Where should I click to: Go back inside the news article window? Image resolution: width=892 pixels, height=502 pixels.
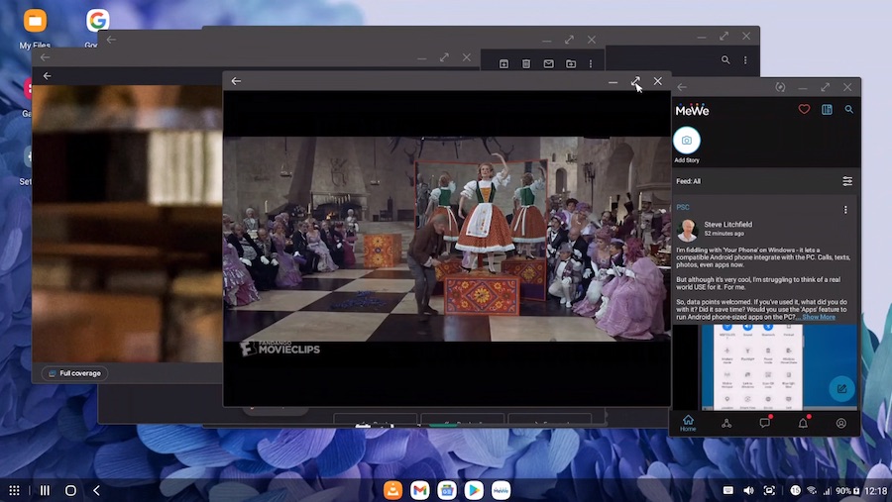click(x=48, y=75)
